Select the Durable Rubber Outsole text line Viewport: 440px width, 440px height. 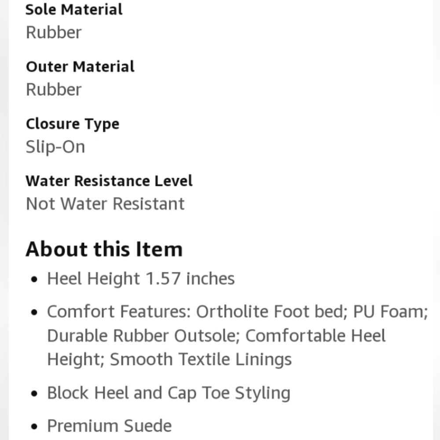pos(143,336)
